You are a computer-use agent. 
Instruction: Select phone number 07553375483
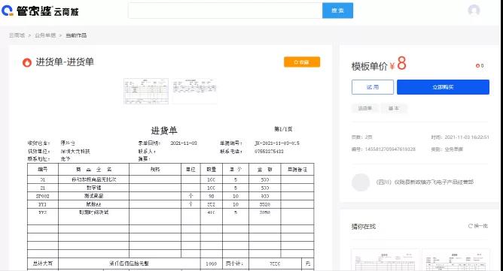[269, 152]
